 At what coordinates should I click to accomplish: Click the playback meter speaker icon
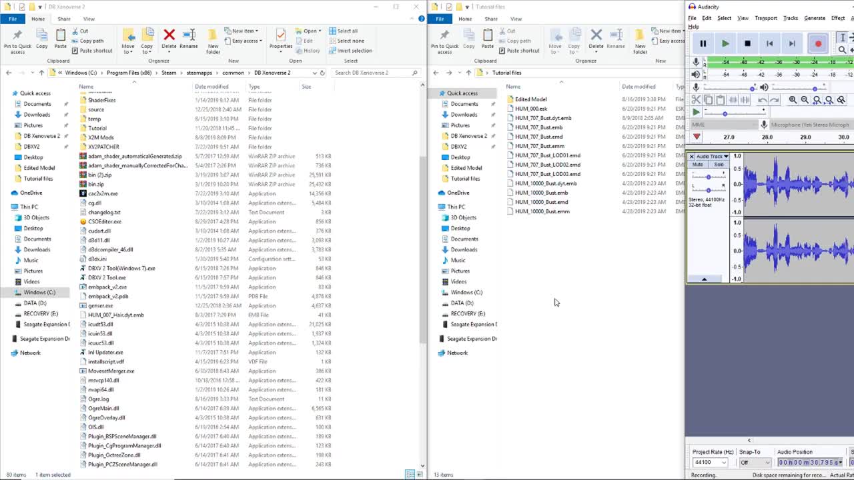[x=696, y=74]
